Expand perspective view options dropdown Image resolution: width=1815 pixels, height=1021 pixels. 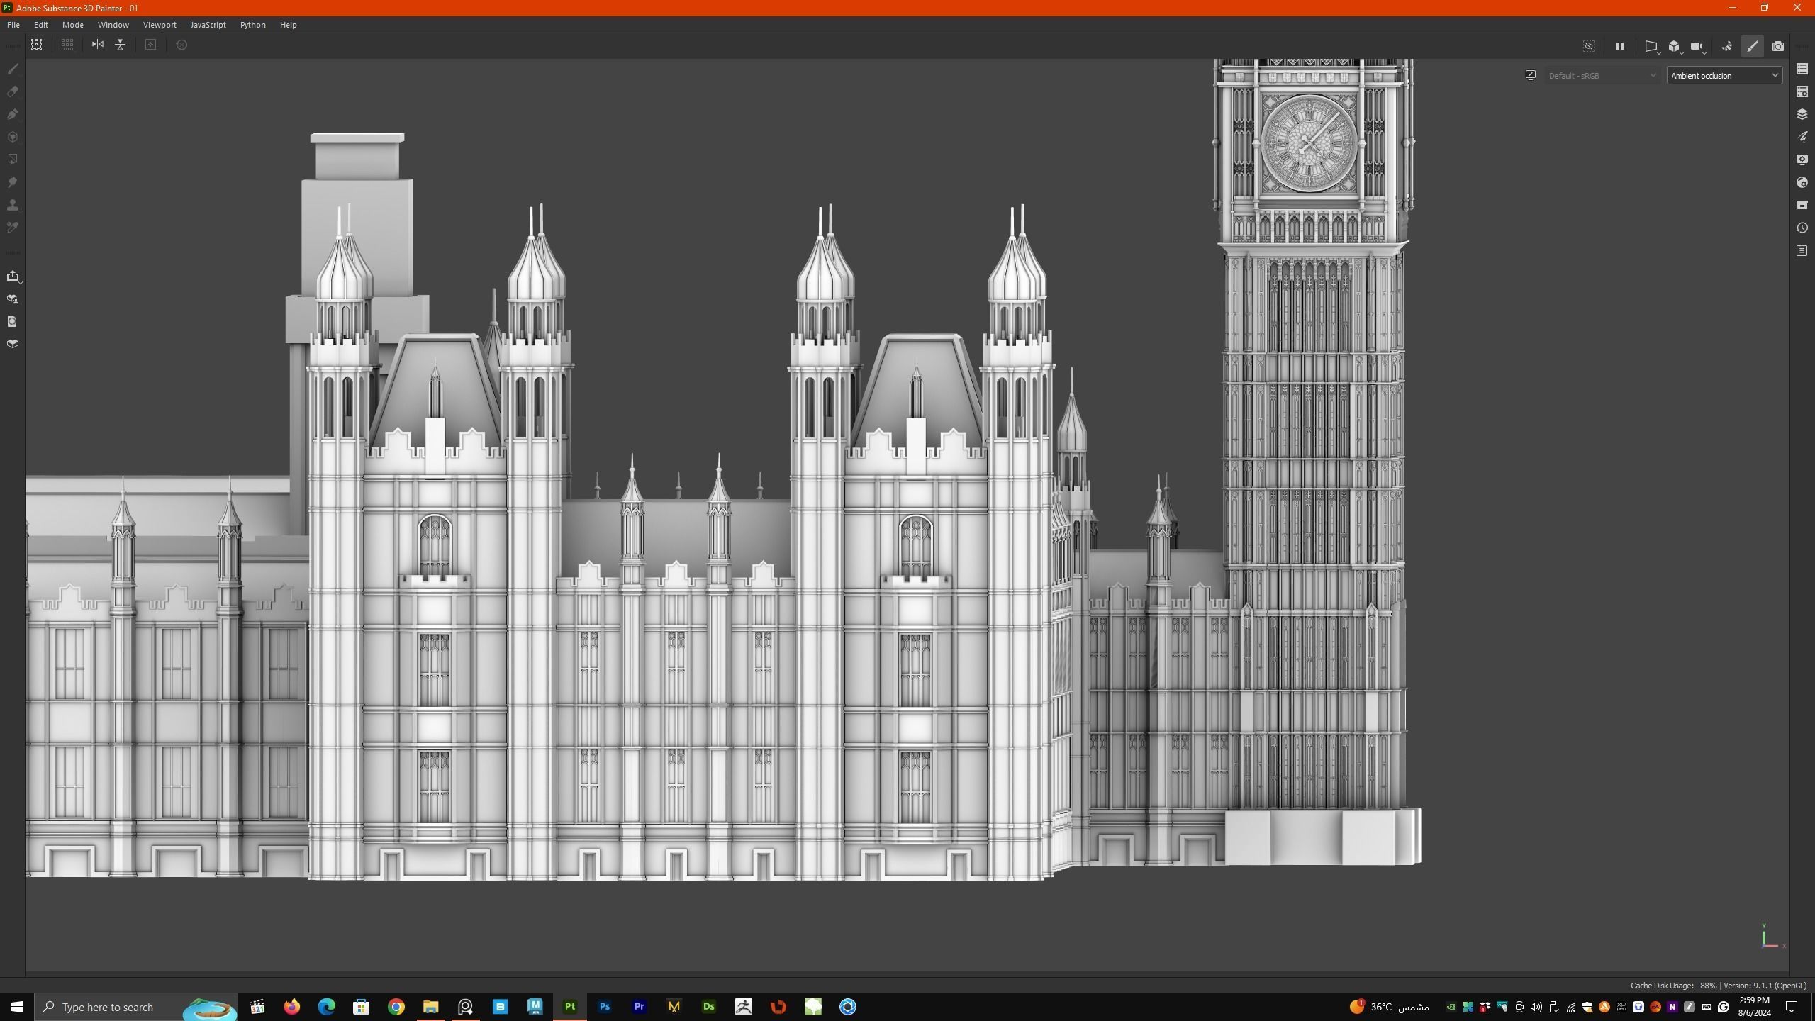tap(1651, 46)
